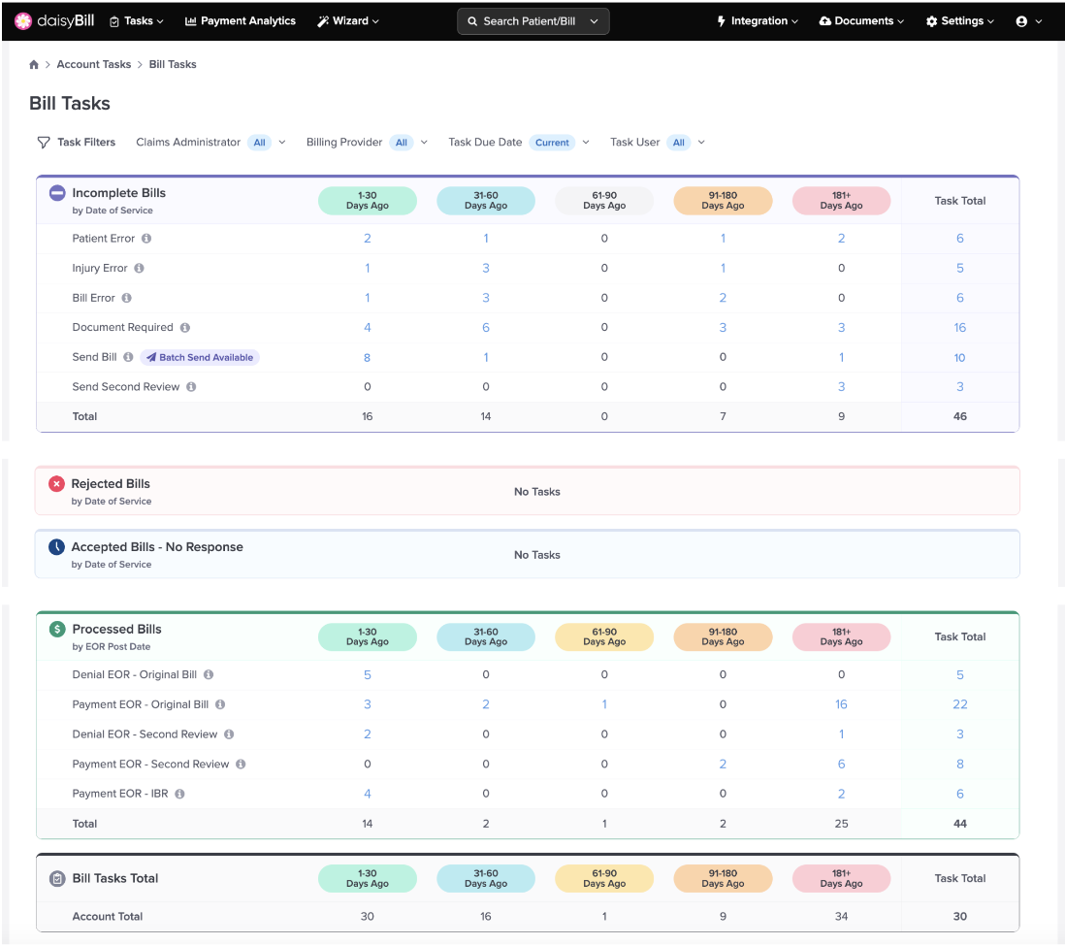1065x945 pixels.
Task: Click the dollar icon on Processed Bills
Action: [56, 628]
